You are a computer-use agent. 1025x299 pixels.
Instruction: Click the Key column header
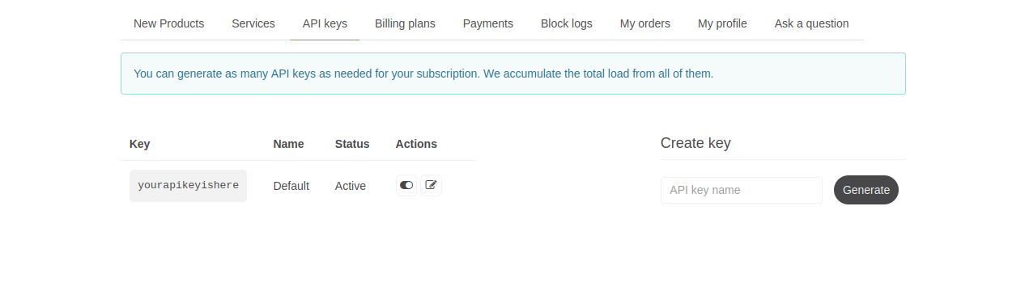(139, 144)
